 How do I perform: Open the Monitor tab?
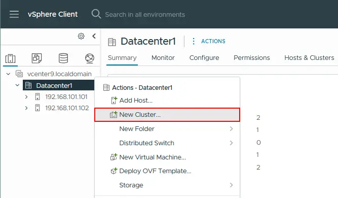(x=163, y=58)
